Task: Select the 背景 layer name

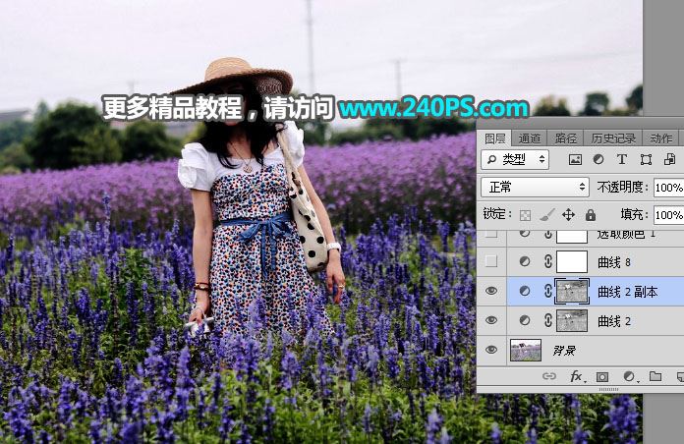Action: coord(564,351)
